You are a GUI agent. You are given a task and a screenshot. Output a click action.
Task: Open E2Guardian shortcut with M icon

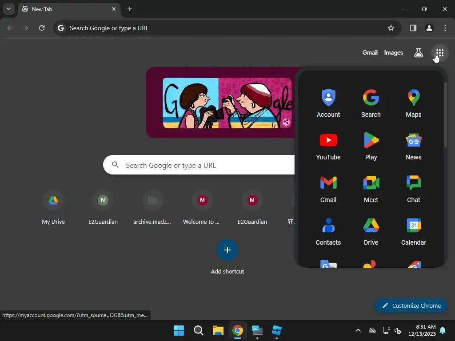pos(252,208)
